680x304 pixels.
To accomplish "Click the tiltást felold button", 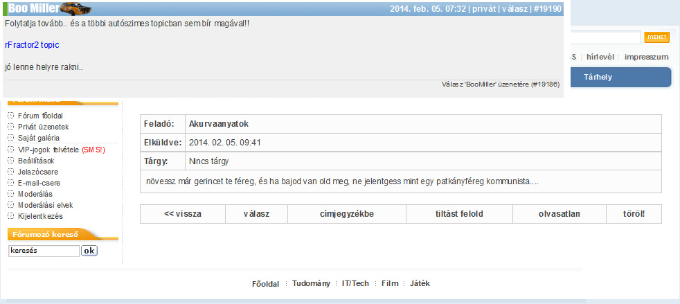I will (459, 214).
